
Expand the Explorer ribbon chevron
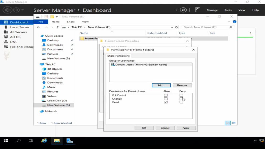click(229, 22)
